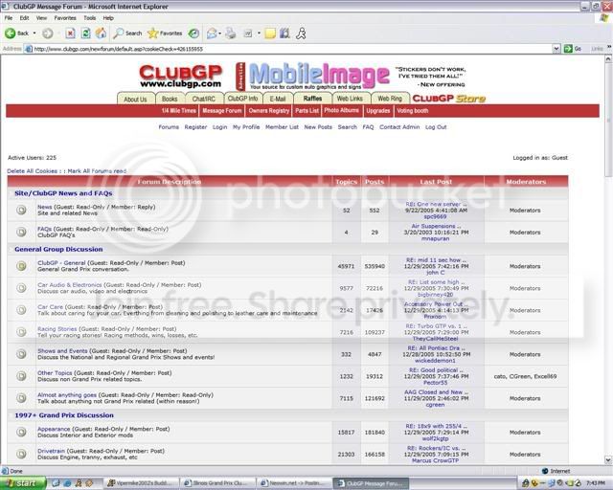Click the Windows Start button

[x=23, y=483]
